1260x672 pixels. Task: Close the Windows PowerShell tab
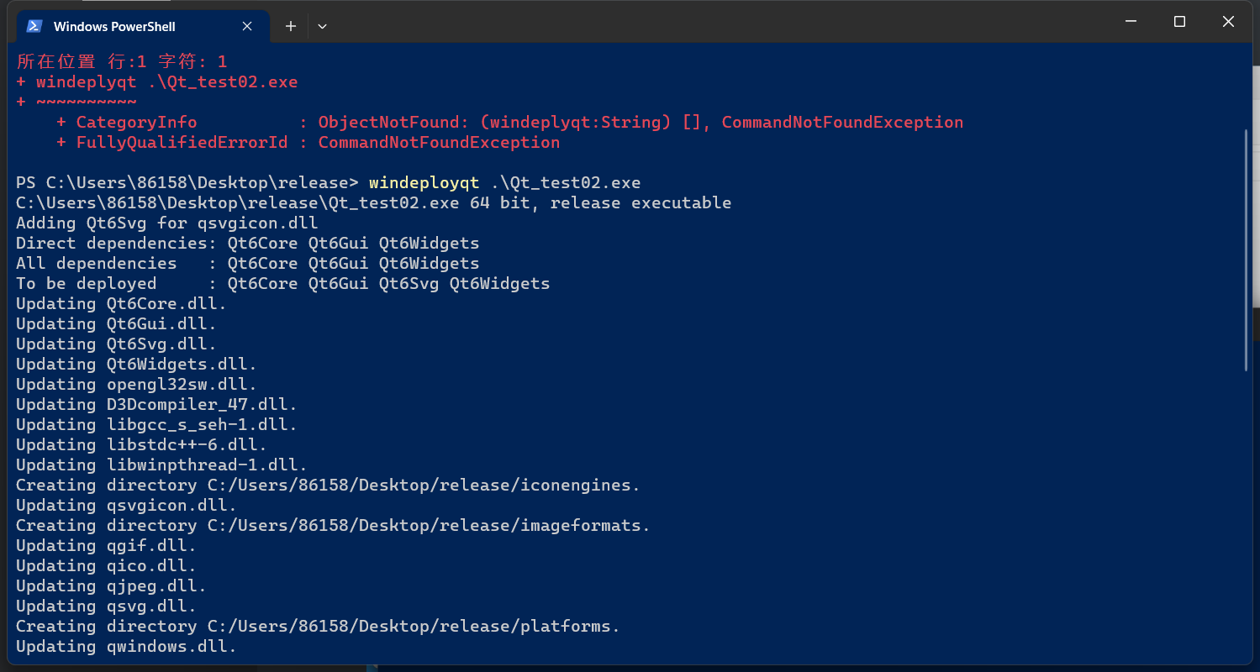[247, 26]
